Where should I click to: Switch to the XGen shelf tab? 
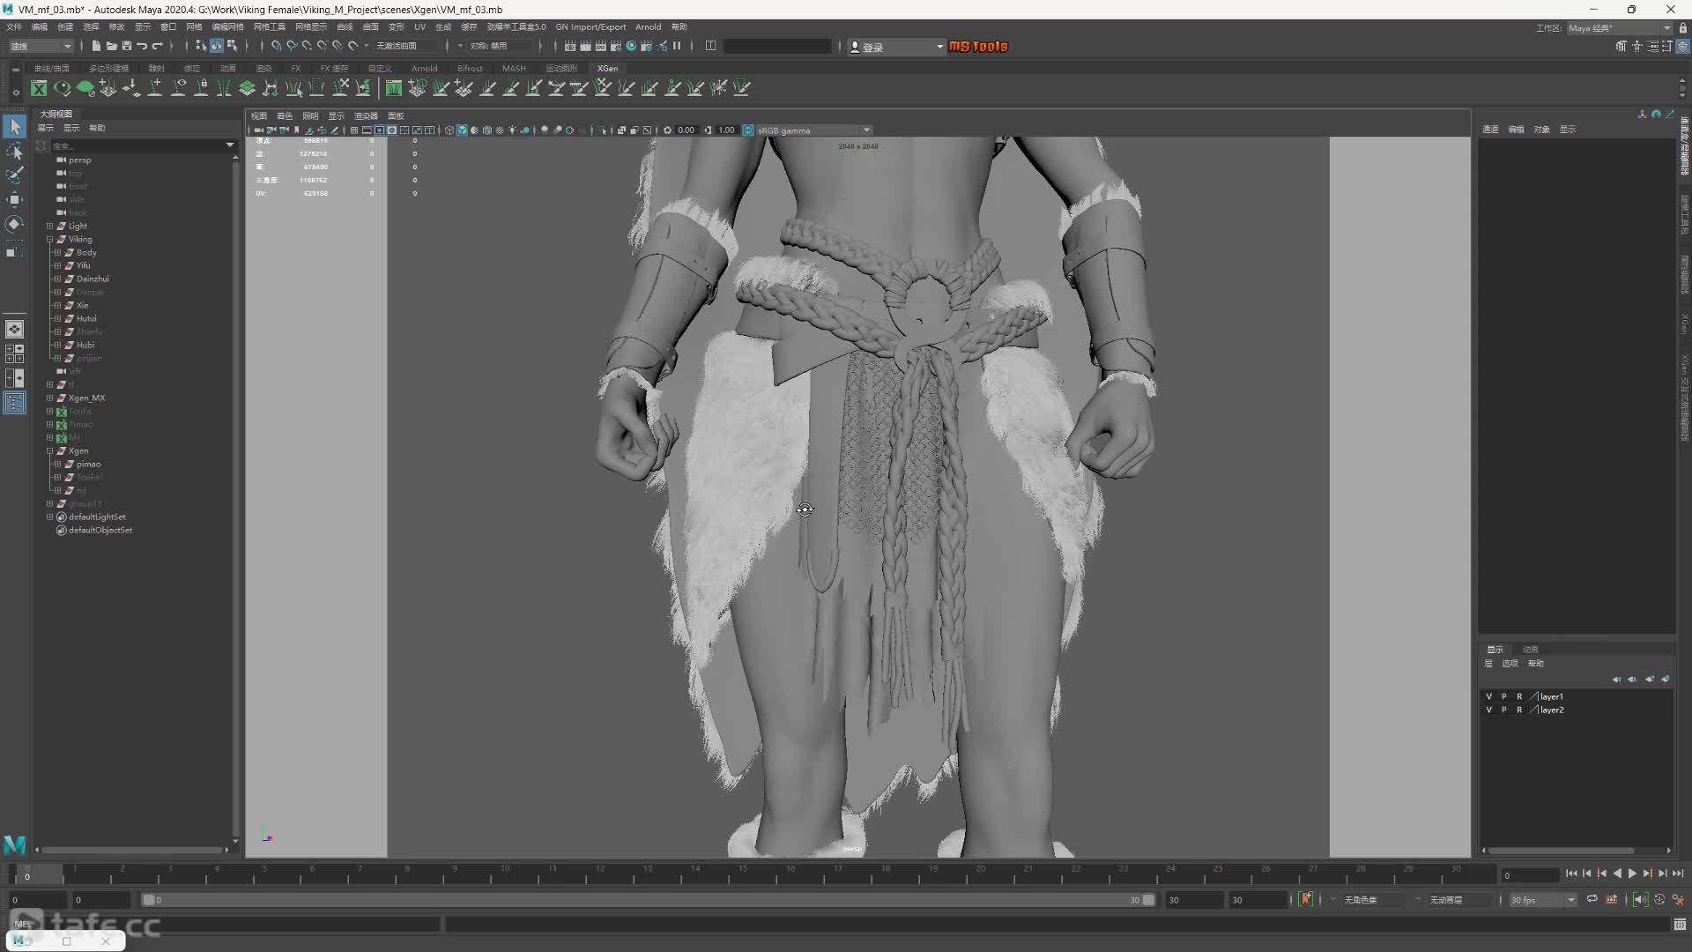607,68
